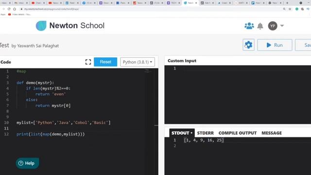Select the [1, 4, 9, 16, 25] output

point(204,140)
